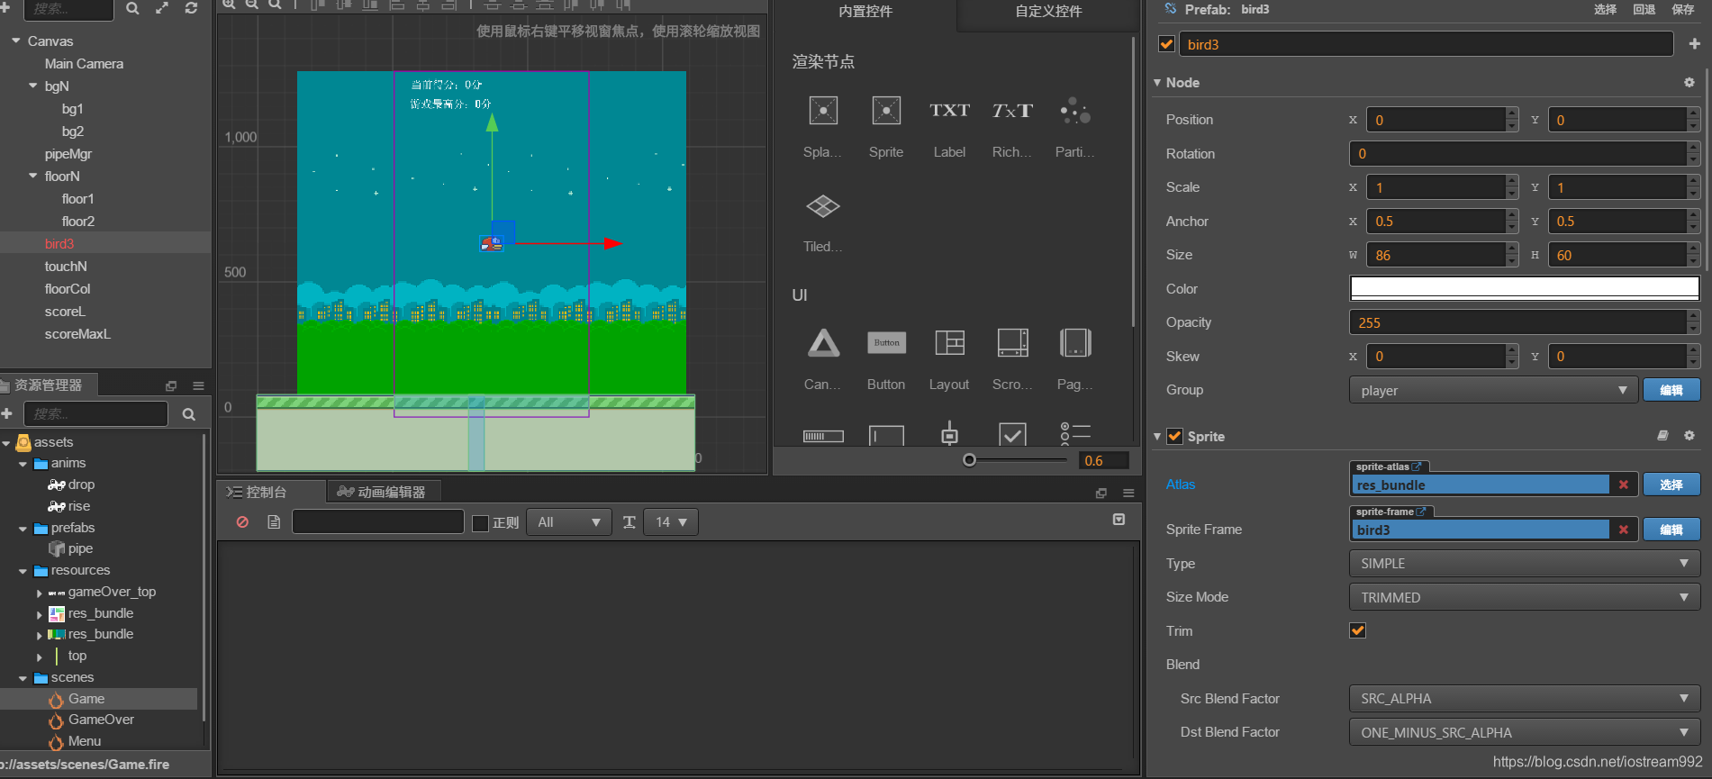Toggle the Sprite component enabled checkbox

tap(1174, 436)
